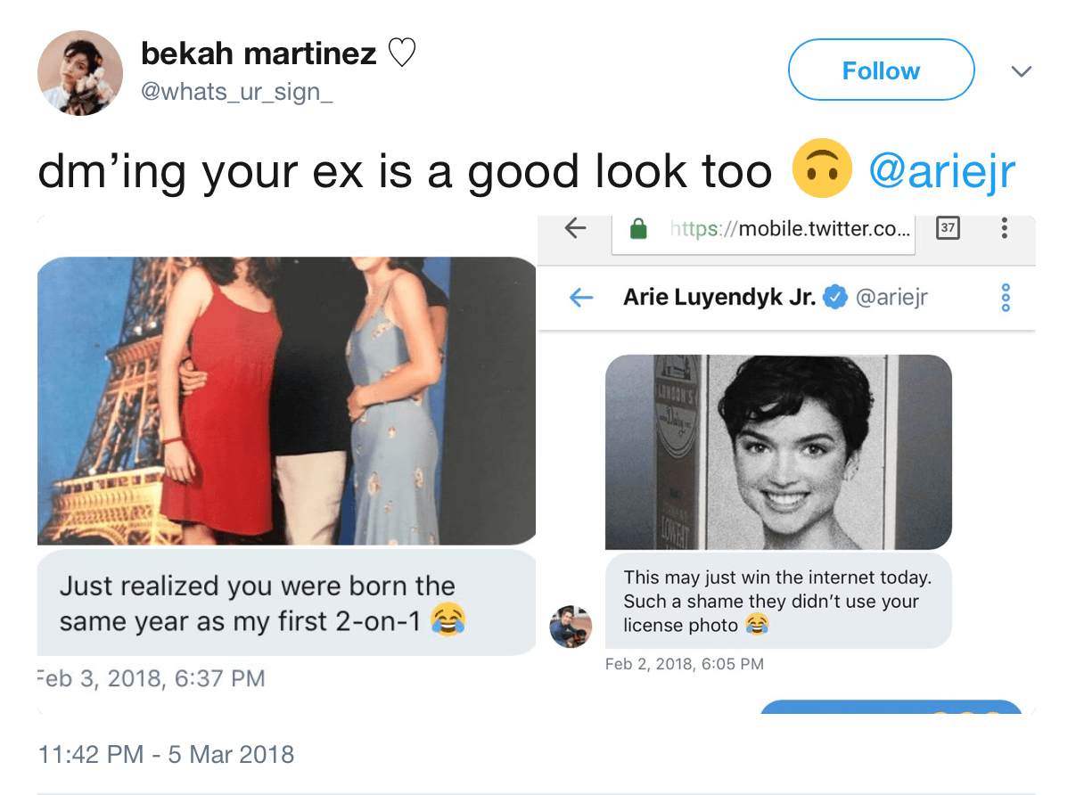Click the upside-down face emoji
This screenshot has width=1084, height=795.
click(x=822, y=171)
